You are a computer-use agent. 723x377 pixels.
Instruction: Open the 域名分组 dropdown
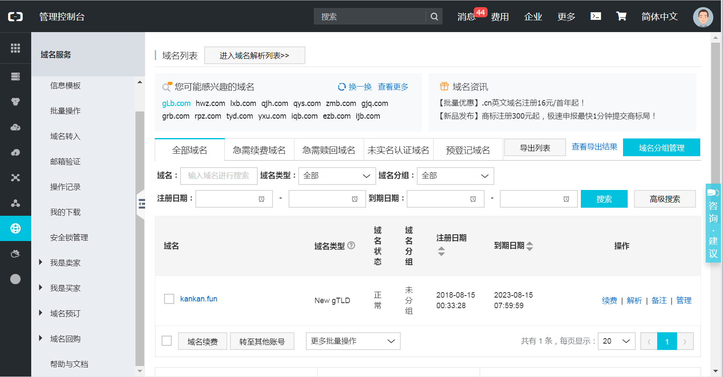(455, 176)
